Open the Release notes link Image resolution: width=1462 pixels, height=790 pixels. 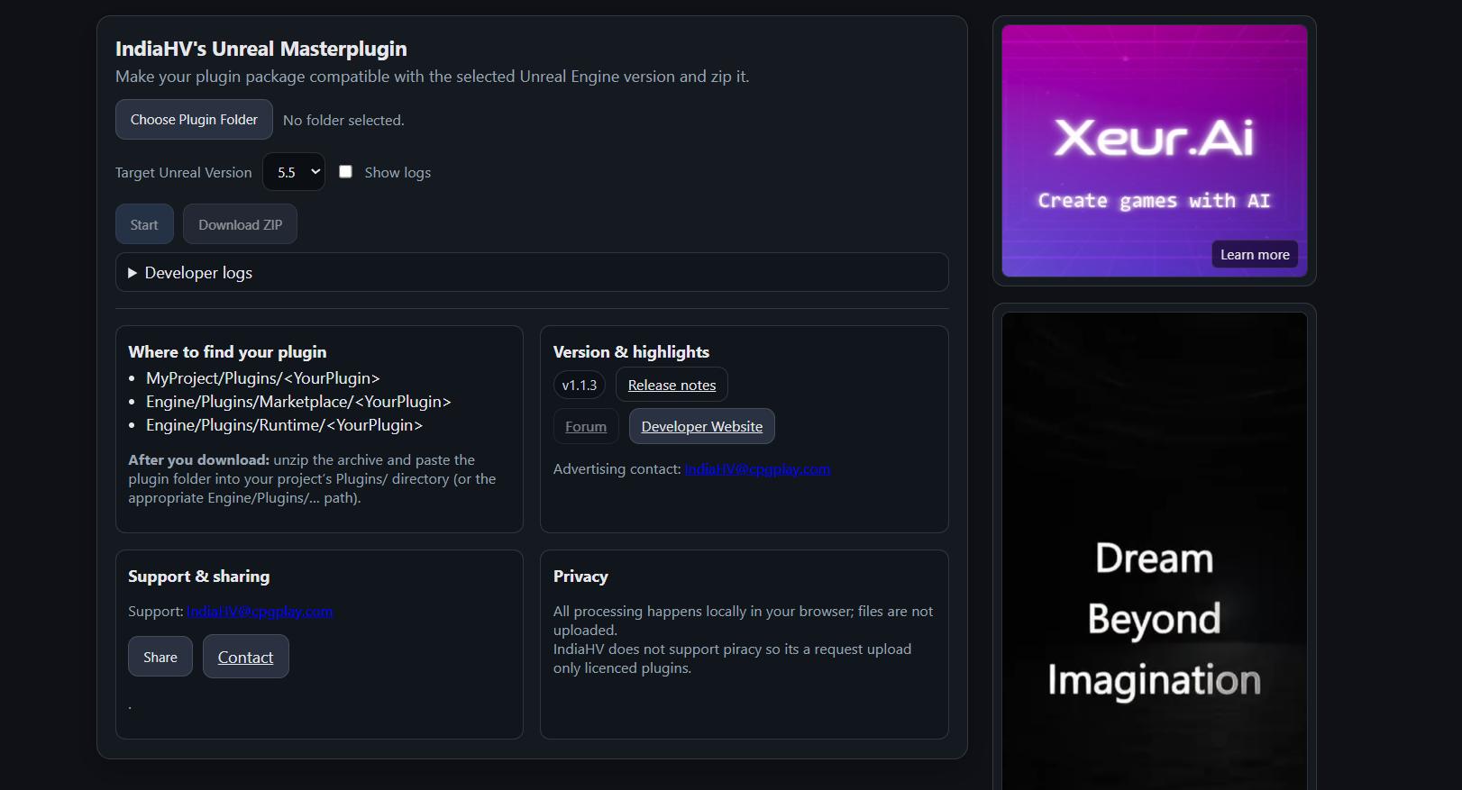click(x=672, y=386)
